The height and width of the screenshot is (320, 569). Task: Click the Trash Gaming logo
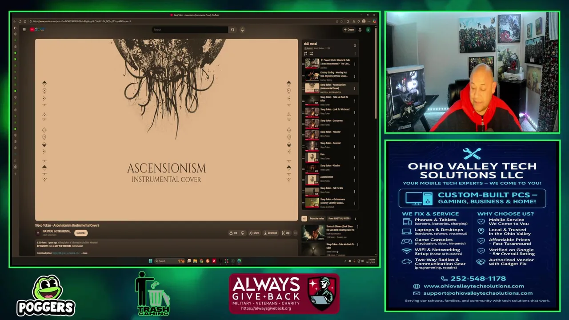point(152,294)
